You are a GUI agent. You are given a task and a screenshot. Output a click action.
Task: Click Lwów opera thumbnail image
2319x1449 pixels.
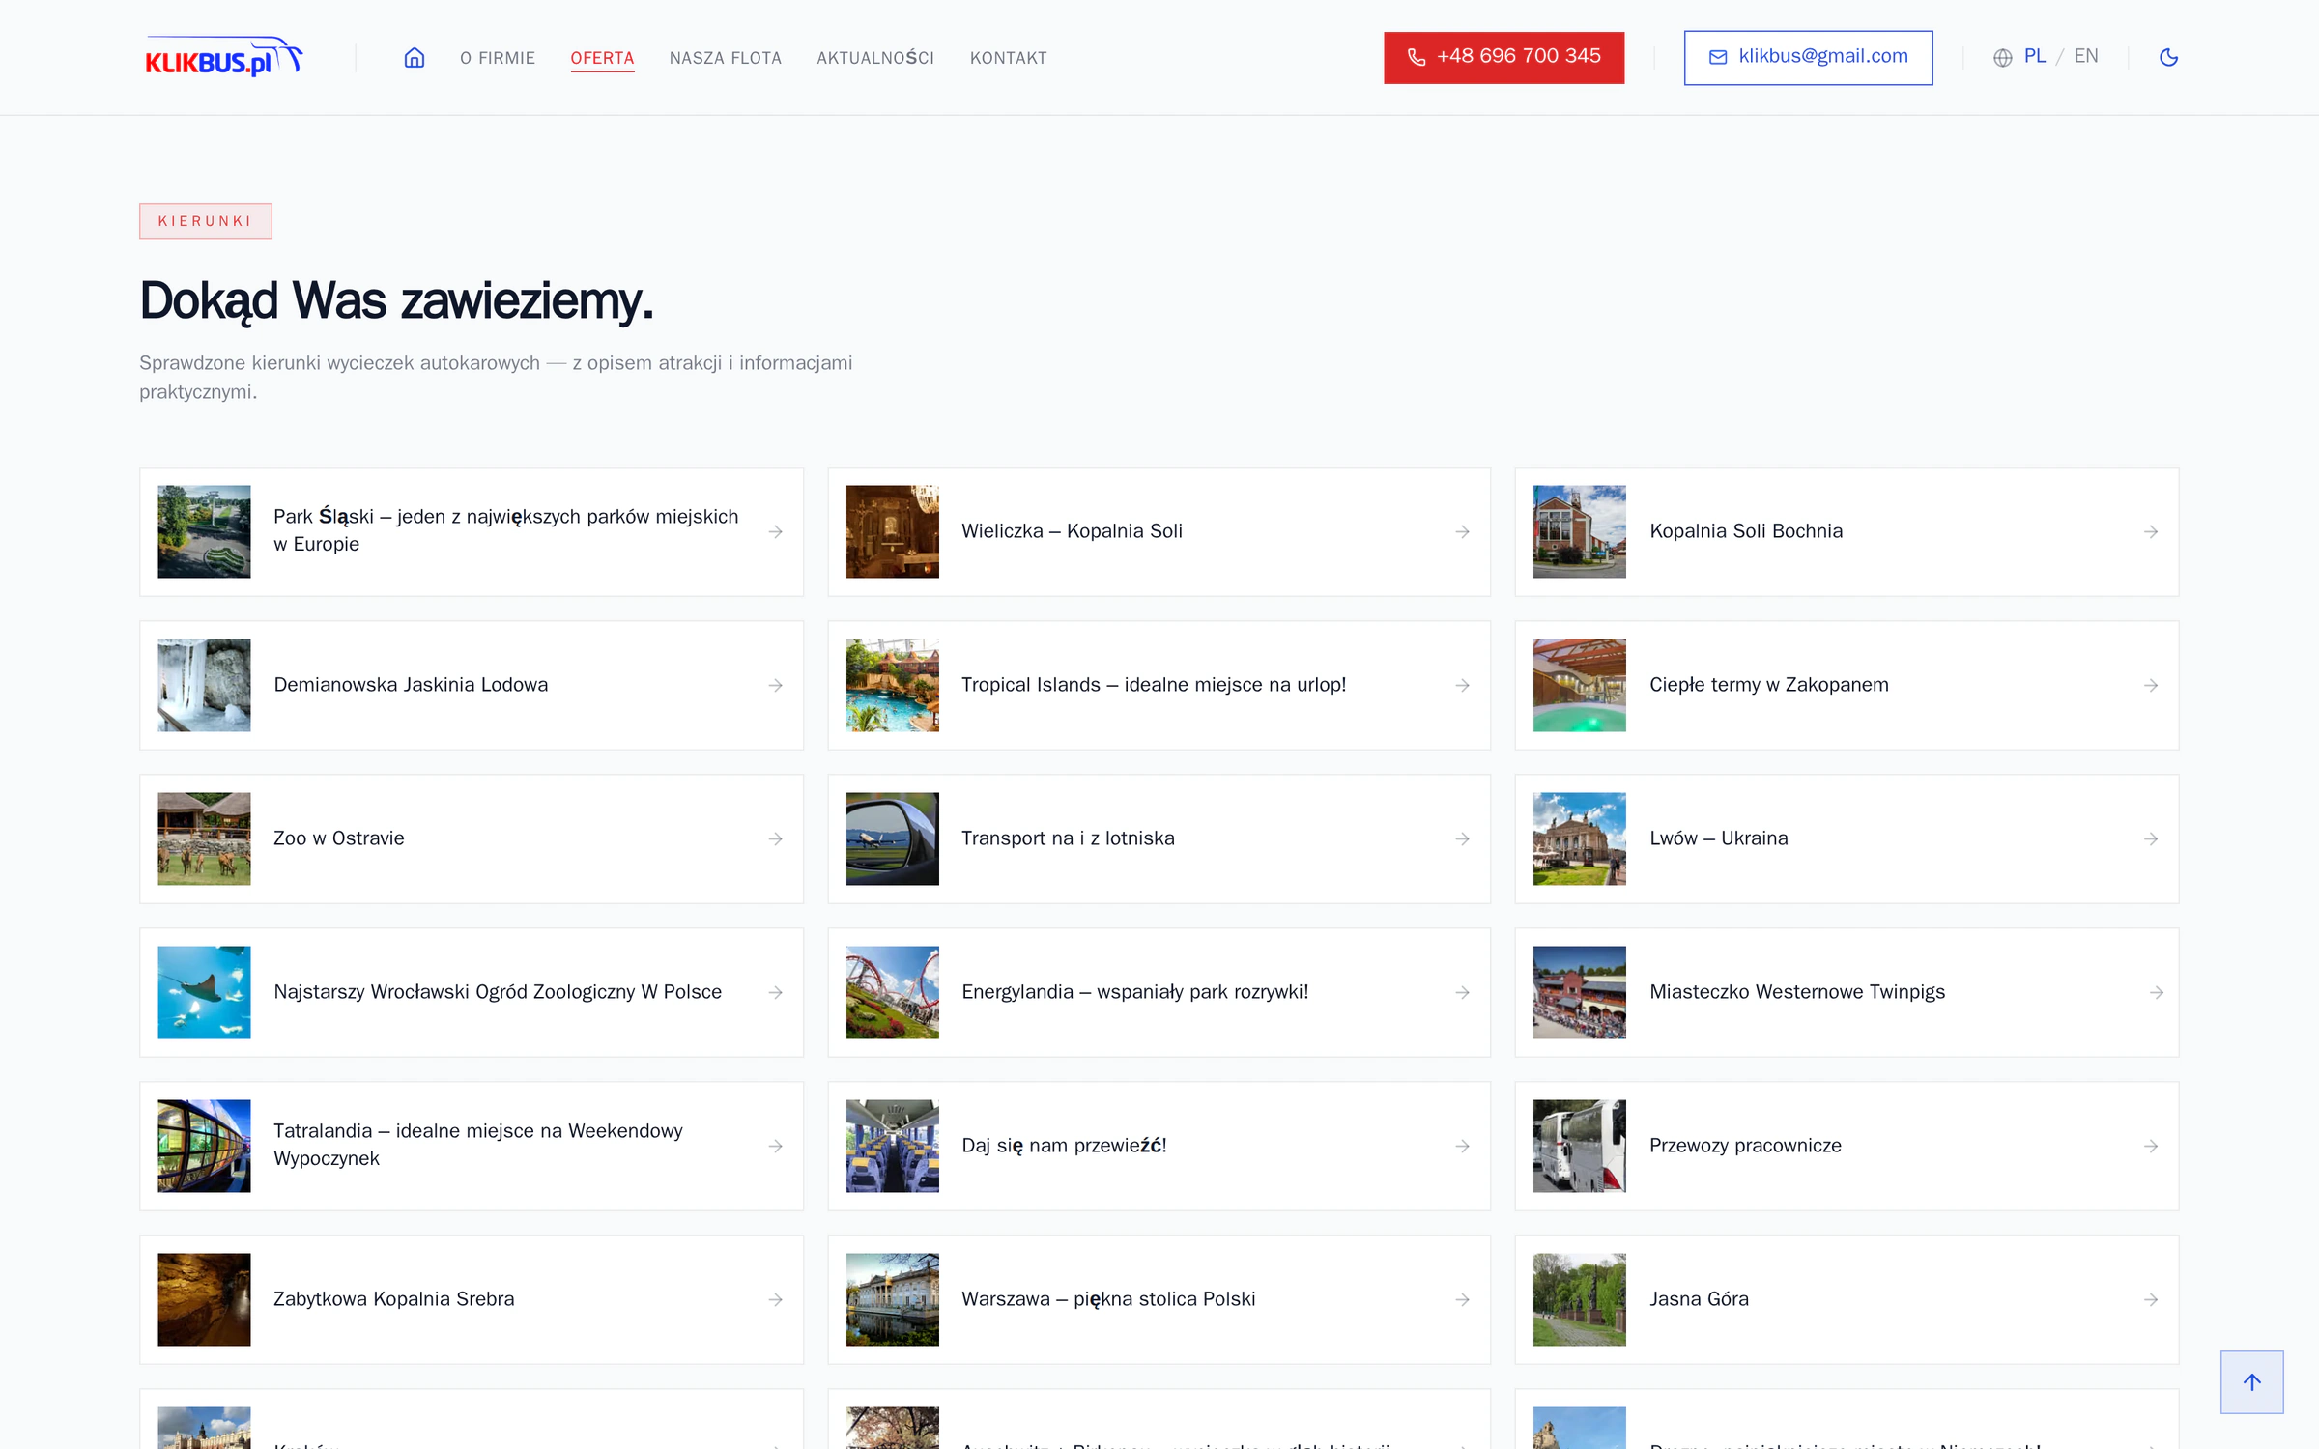click(x=1579, y=838)
